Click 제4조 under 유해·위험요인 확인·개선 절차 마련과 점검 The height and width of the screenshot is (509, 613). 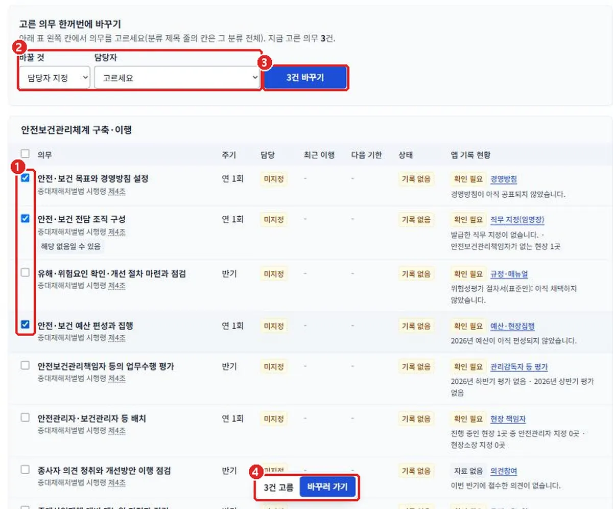(x=116, y=286)
